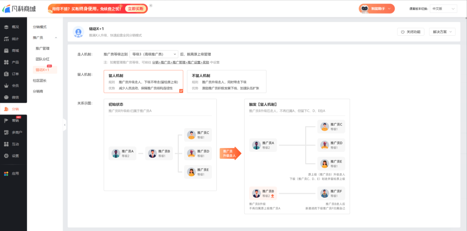
Task: Toggle the 关闭功能 power button
Action: (x=411, y=32)
